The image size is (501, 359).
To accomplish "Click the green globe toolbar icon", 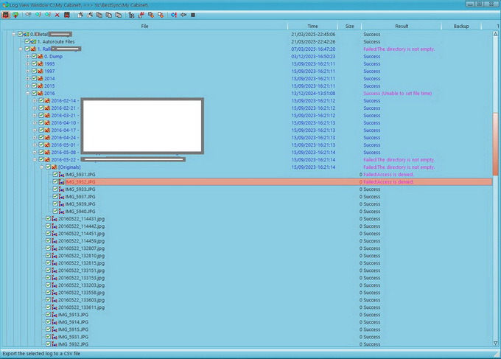I will click(x=15, y=15).
